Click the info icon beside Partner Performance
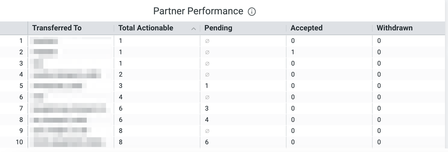 (252, 12)
